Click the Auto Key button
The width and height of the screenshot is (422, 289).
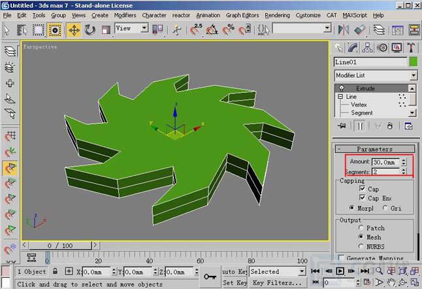[x=235, y=271]
